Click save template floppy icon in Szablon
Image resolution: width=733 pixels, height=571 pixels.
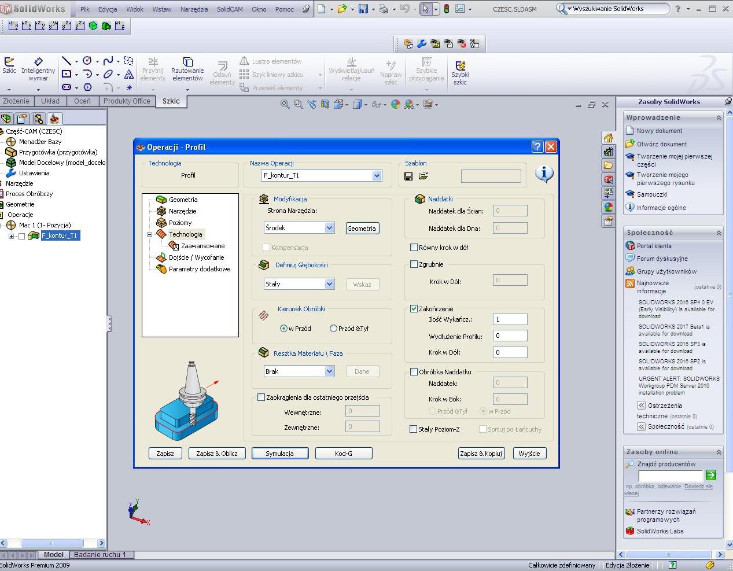pyautogui.click(x=408, y=176)
